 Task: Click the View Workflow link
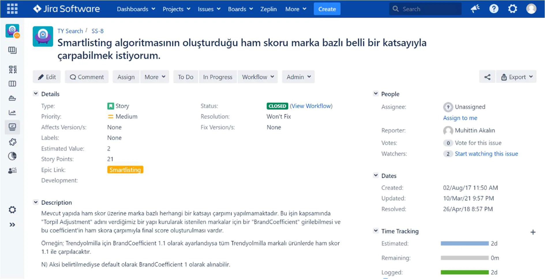point(311,106)
